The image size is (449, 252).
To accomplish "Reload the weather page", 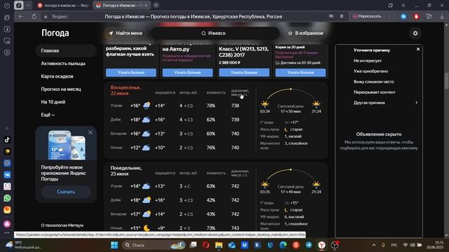I will 34,17.
